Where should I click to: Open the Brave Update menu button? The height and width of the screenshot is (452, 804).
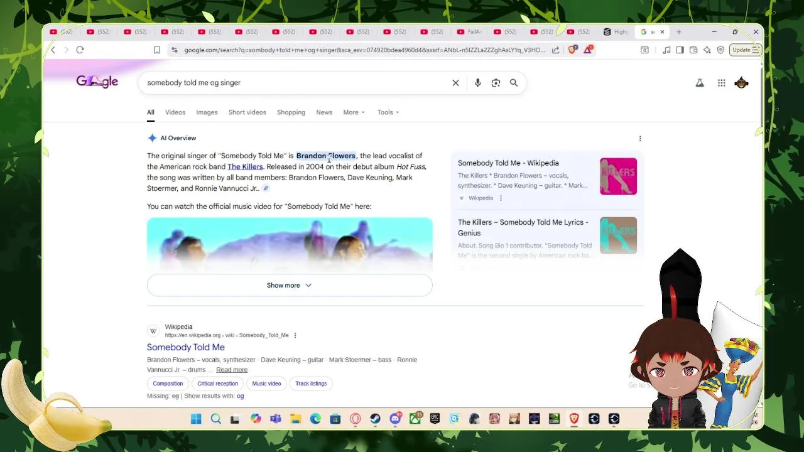pyautogui.click(x=746, y=50)
